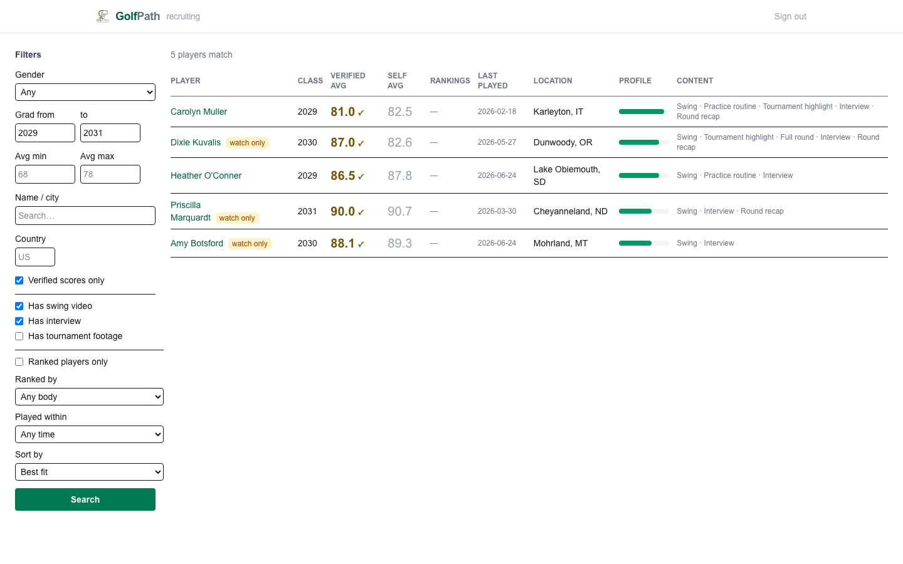Uncheck Has interview filter
903x564 pixels.
point(19,321)
